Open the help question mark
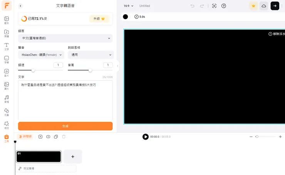The image size is (285, 175). tap(224, 6)
